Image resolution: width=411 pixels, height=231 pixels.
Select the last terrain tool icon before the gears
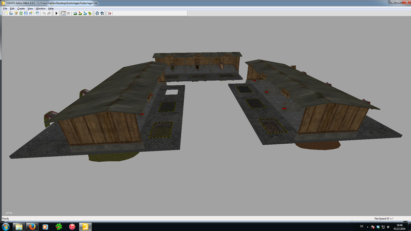click(89, 13)
